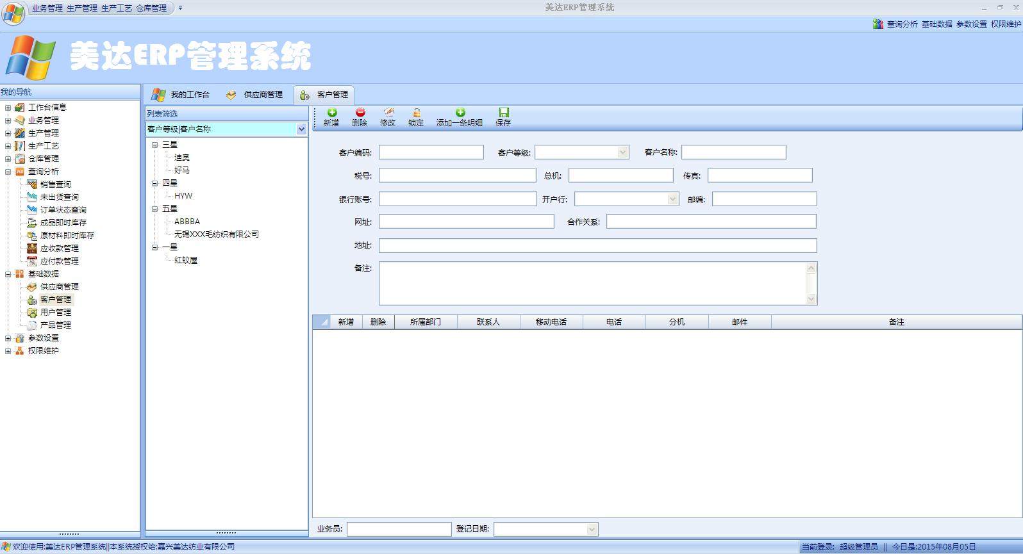Click the 税号 input field

click(458, 175)
